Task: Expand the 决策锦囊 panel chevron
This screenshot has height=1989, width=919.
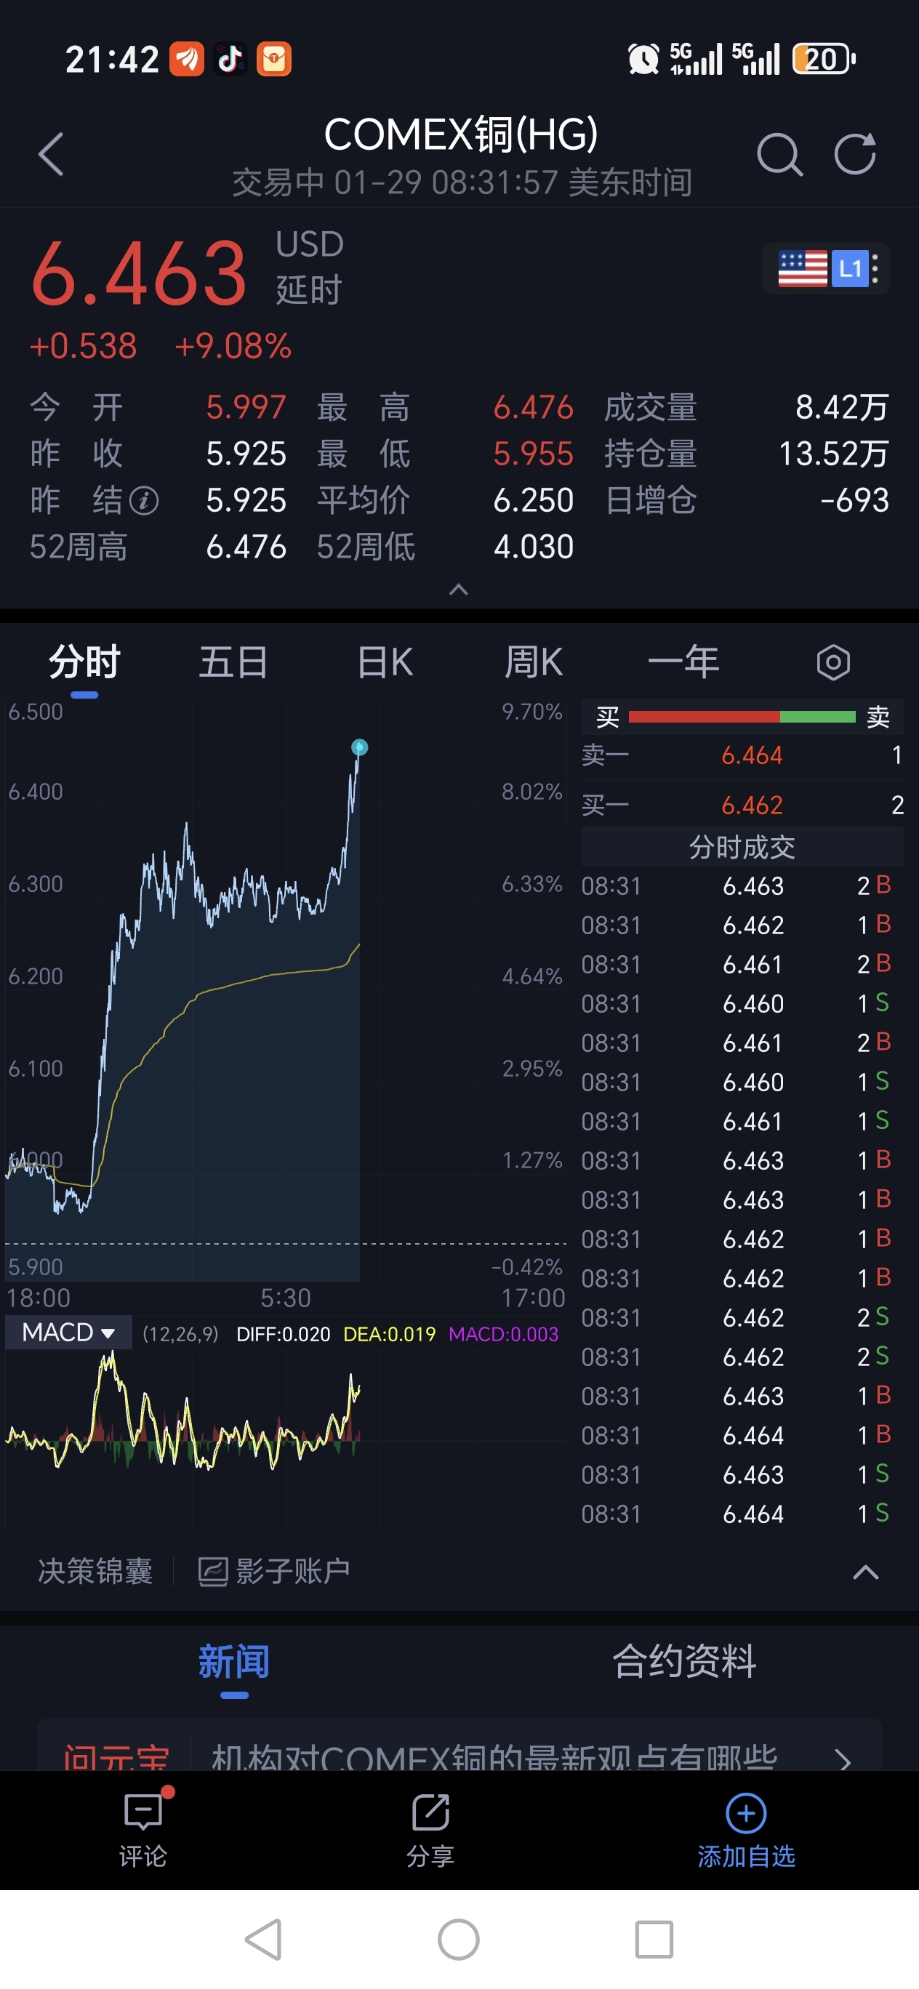Action: (x=866, y=1572)
